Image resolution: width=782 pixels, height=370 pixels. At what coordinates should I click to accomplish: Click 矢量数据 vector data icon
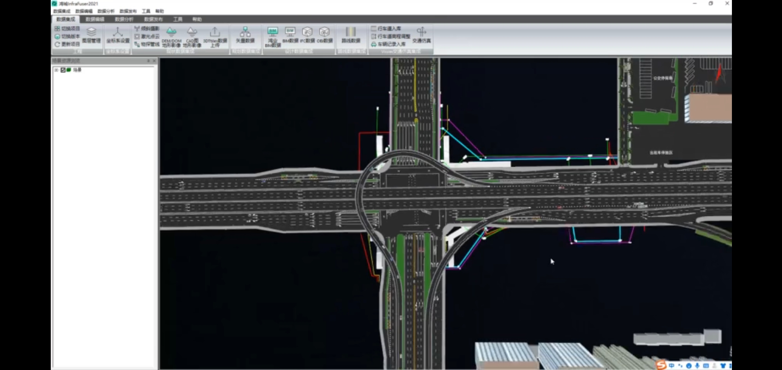pos(245,32)
